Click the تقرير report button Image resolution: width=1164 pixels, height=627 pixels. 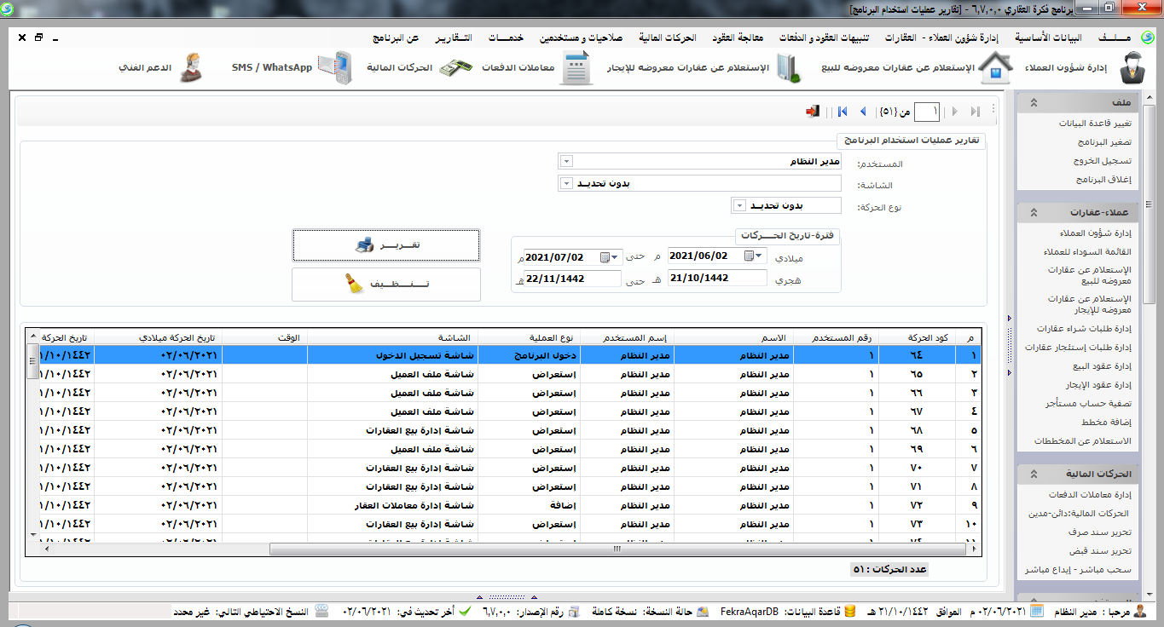point(385,245)
